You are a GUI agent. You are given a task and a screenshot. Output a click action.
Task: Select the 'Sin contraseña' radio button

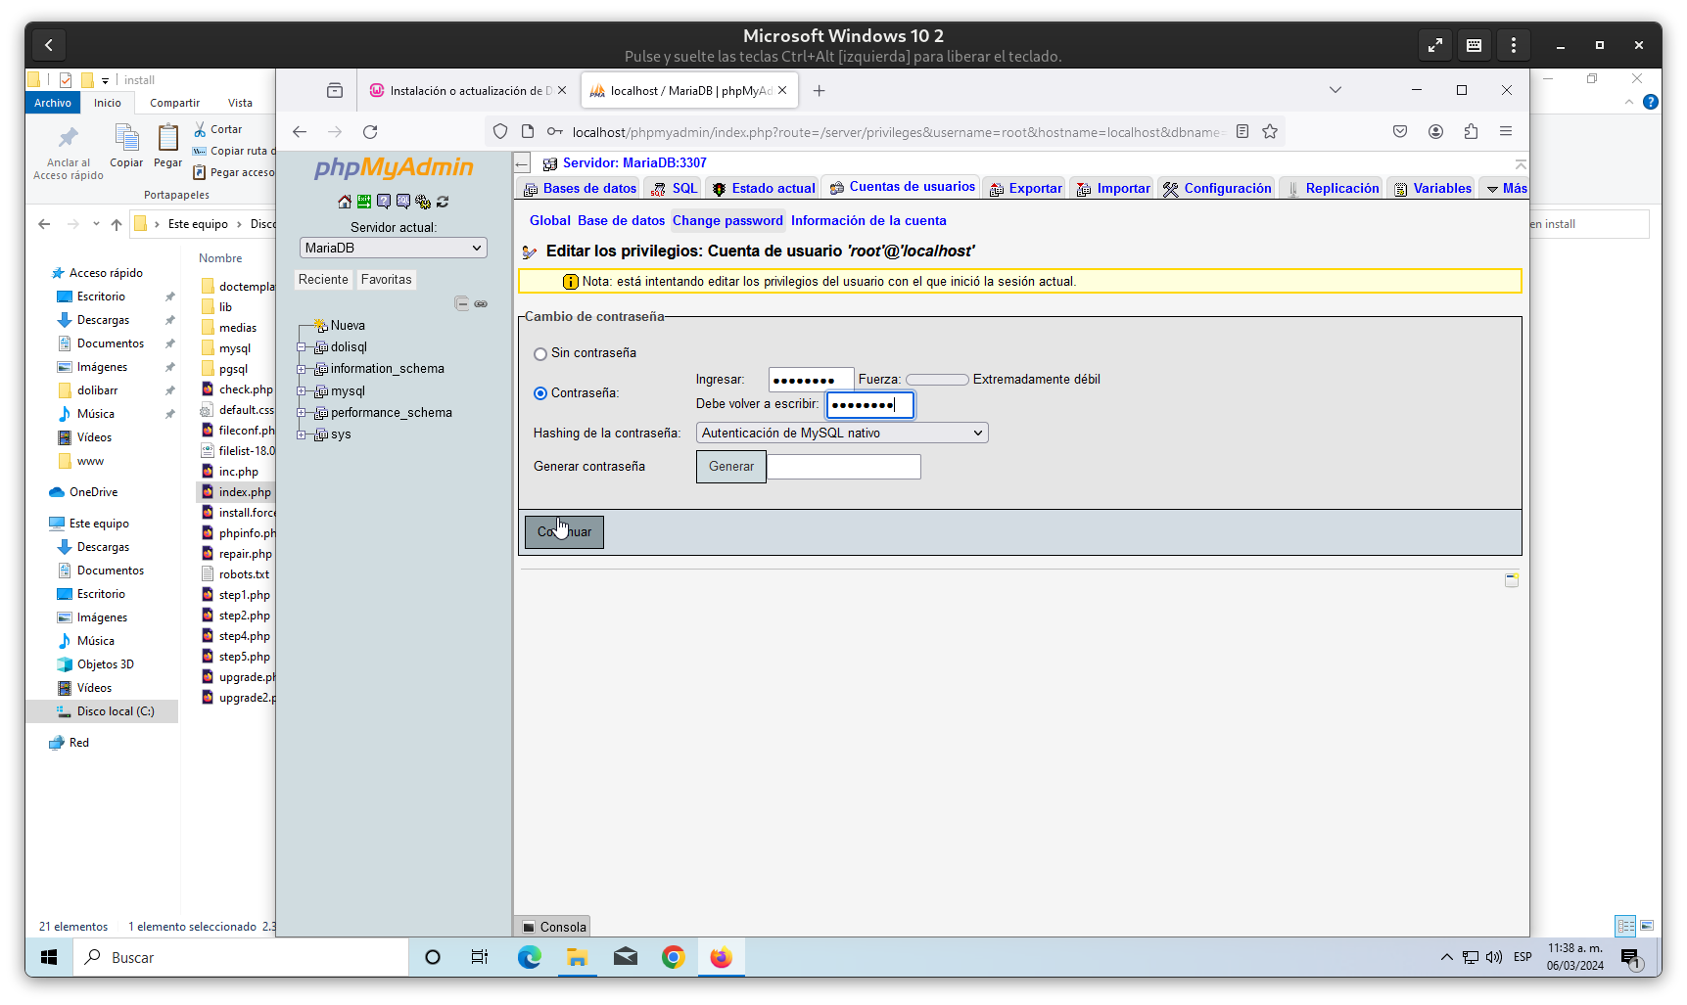[x=540, y=354]
